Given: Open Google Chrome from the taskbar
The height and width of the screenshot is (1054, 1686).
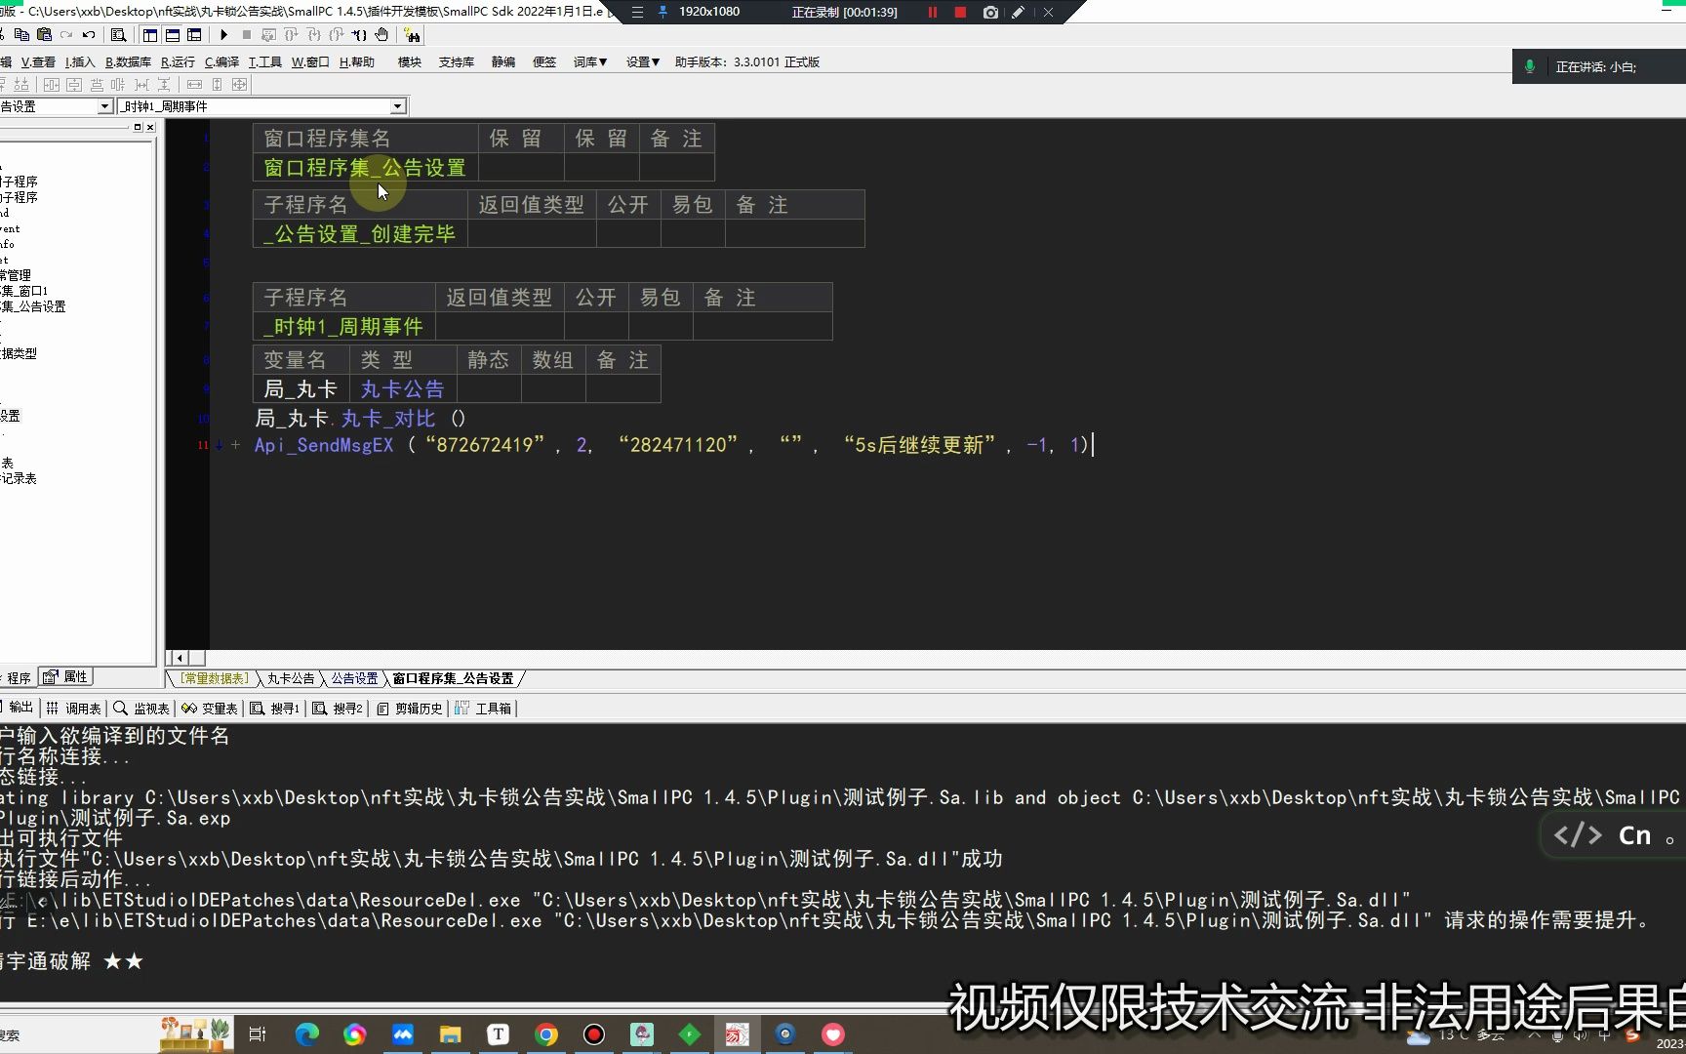Looking at the screenshot, I should pos(546,1034).
